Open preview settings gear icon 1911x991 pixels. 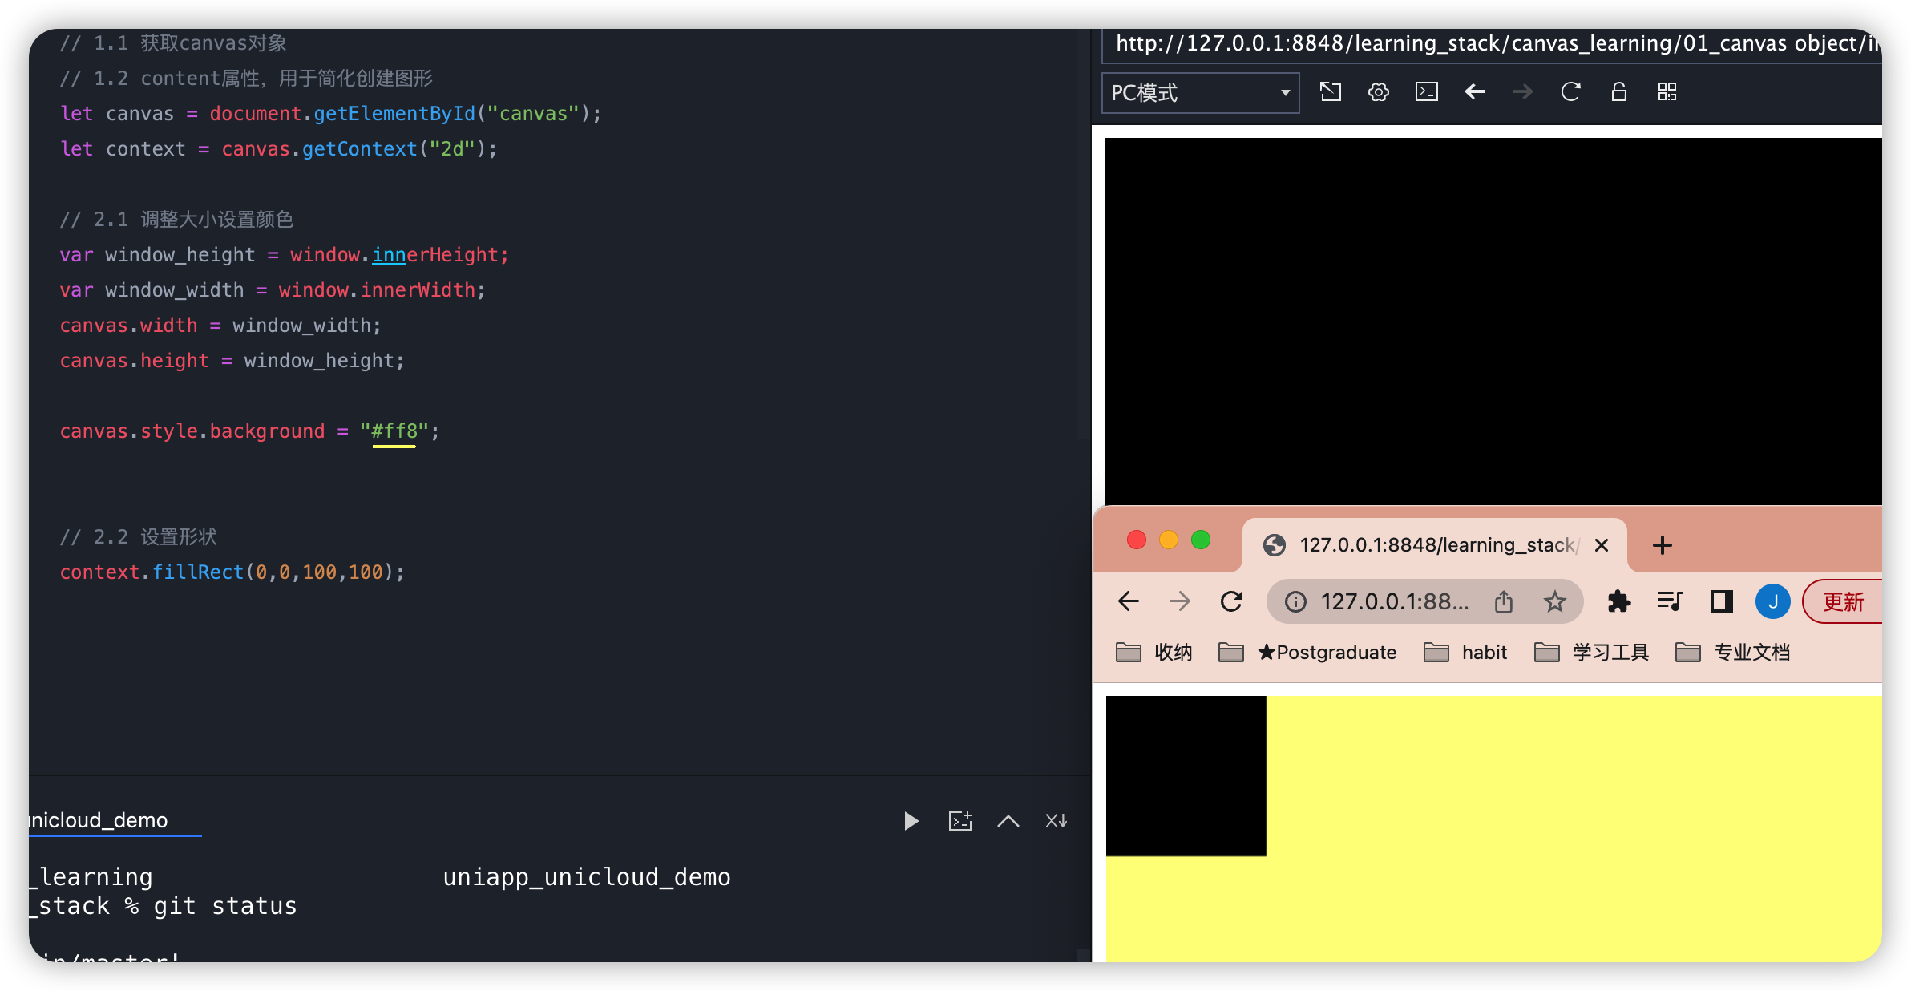(1379, 92)
